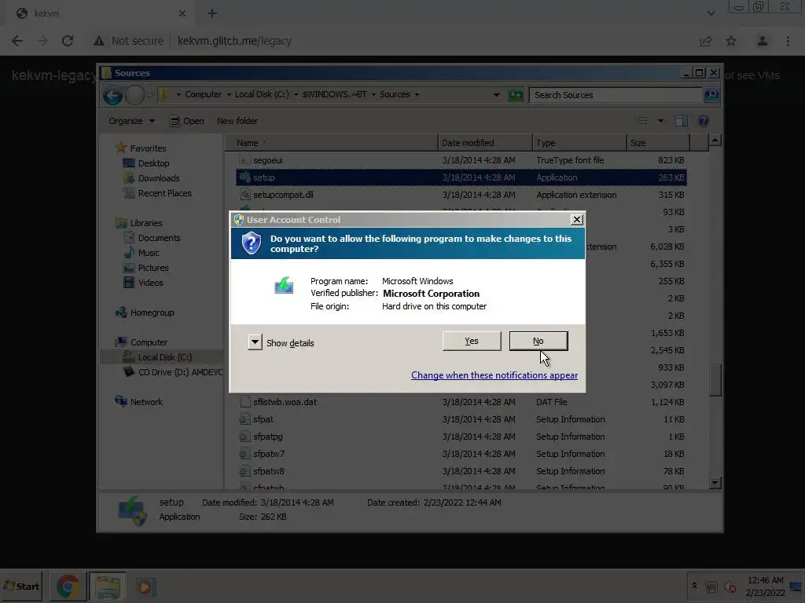The height and width of the screenshot is (603, 805).
Task: Click the change view icon
Action: (x=641, y=121)
